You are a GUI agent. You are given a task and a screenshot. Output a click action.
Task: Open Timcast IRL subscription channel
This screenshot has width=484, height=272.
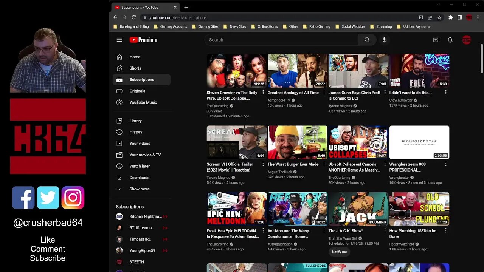[x=141, y=239]
